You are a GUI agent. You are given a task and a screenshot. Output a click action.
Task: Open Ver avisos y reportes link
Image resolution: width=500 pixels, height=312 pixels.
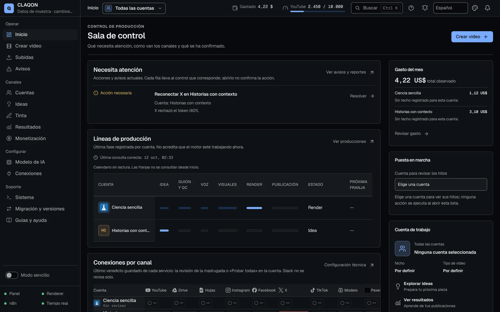350,72
